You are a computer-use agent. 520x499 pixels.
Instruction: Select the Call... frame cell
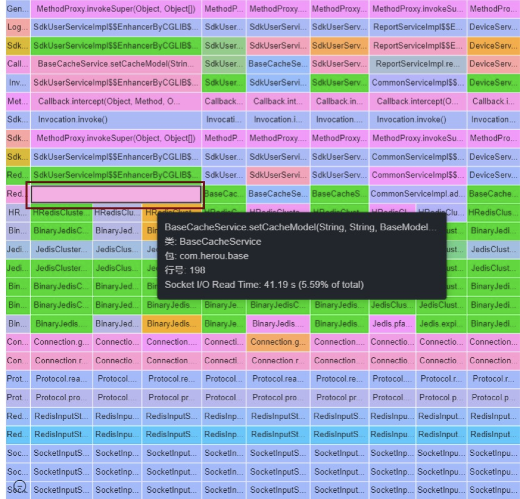click(18, 64)
